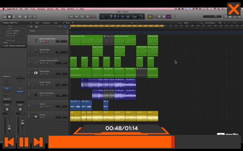Image resolution: width=243 pixels, height=151 pixels.
Task: Click the Duplicate Track button
Action: [x=36, y=27]
